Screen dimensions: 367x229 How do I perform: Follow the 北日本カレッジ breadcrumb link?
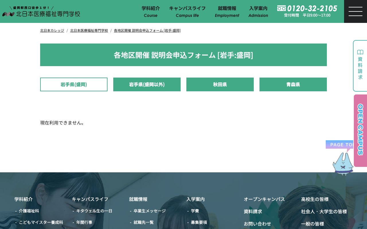pos(52,31)
